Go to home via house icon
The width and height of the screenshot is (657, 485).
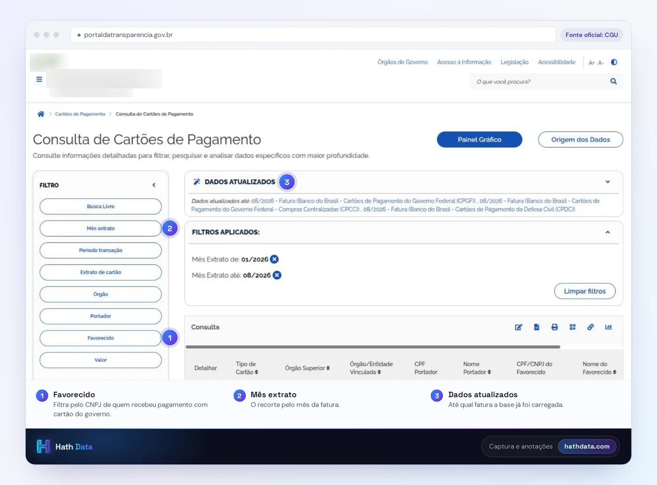41,114
